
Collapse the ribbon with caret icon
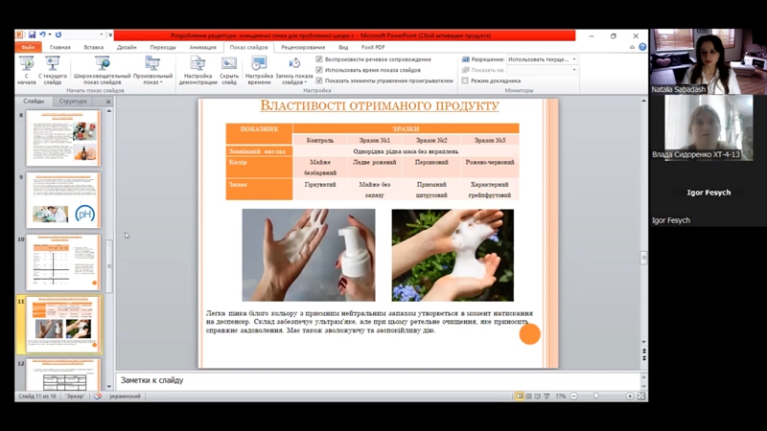[x=632, y=47]
